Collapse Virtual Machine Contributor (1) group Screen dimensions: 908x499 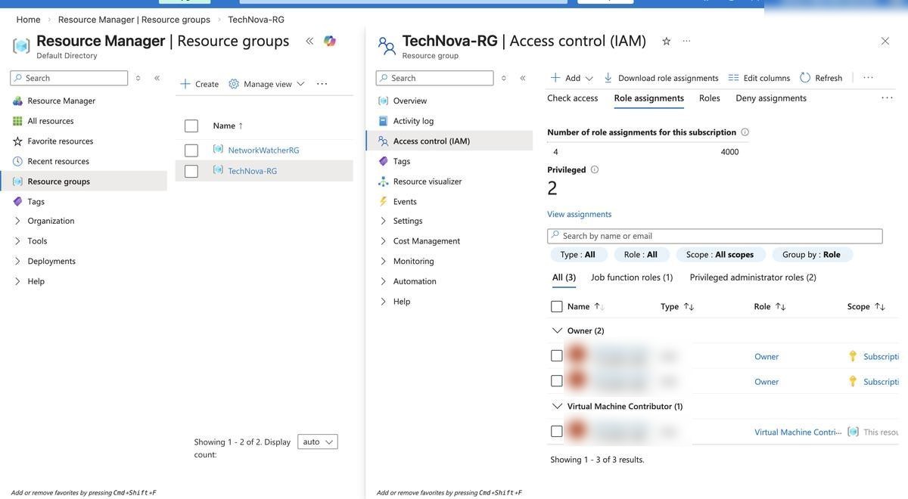pos(558,406)
